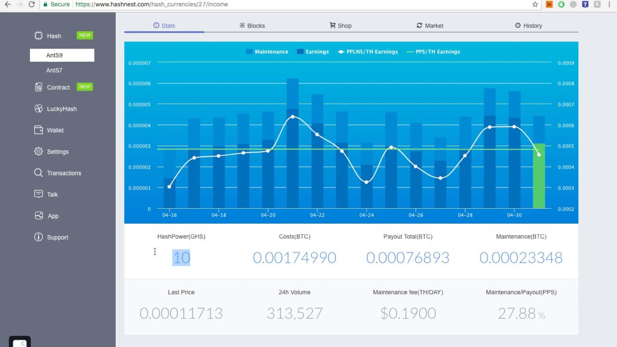Toggle PPS/TH Earnings legend entry
The image size is (617, 347).
click(433, 52)
